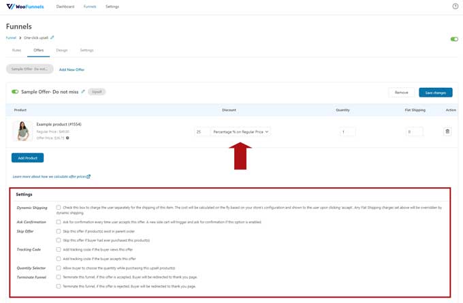Switch to the funnel Settings tab
Image resolution: width=463 pixels, height=303 pixels.
(x=86, y=50)
